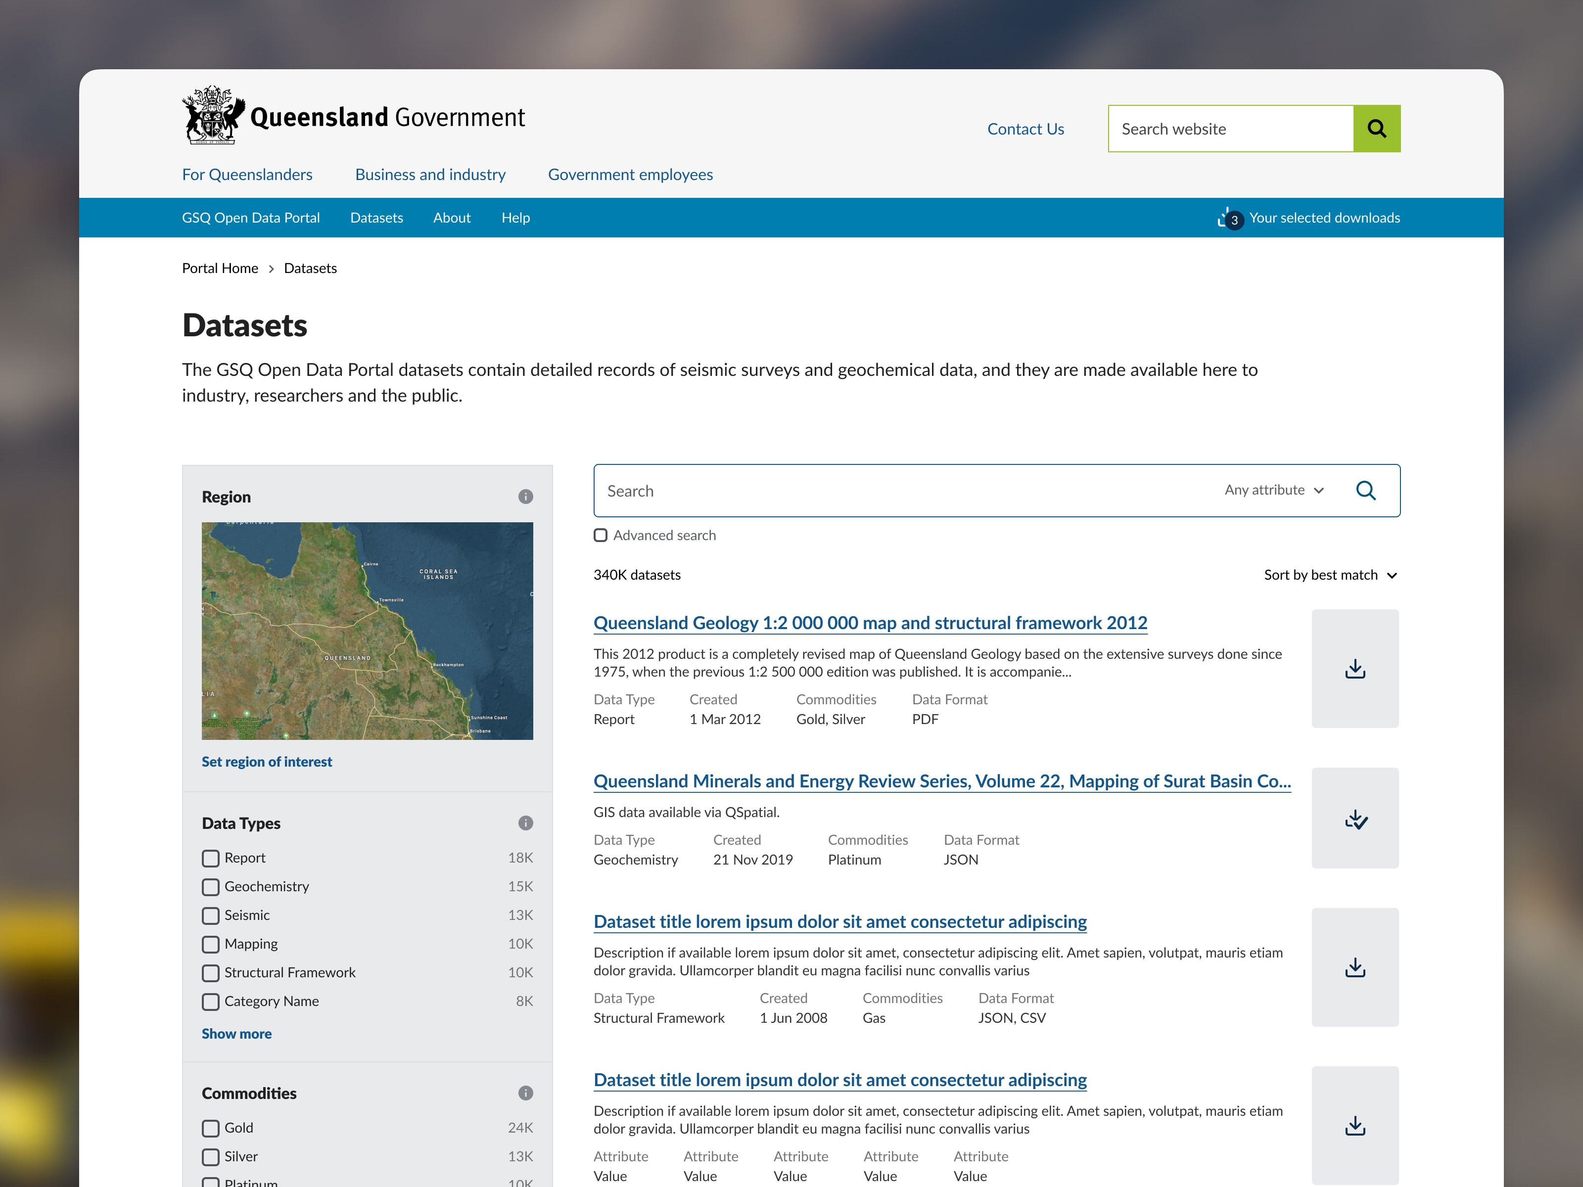This screenshot has height=1187, width=1583.
Task: Tick the Gold commodity checkbox
Action: click(x=210, y=1128)
